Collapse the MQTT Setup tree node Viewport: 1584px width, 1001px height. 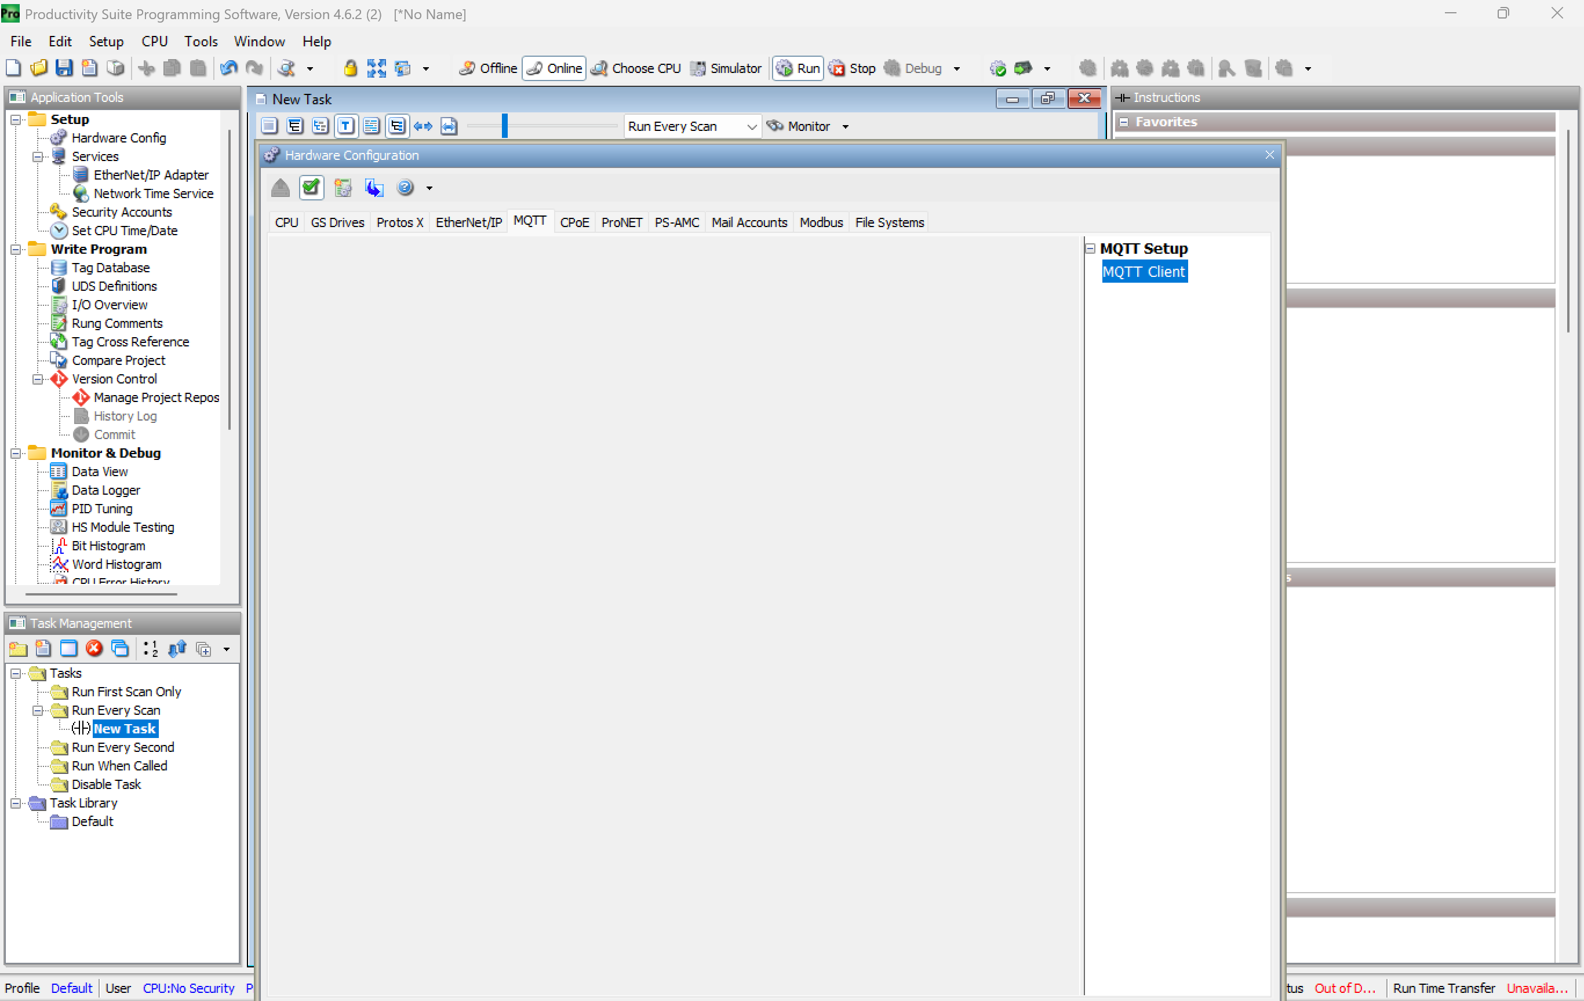[1090, 249]
